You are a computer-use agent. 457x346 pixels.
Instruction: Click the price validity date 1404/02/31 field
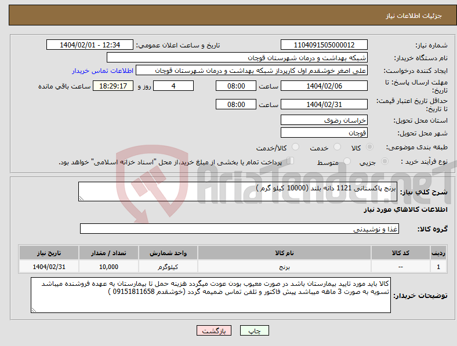[x=324, y=104]
